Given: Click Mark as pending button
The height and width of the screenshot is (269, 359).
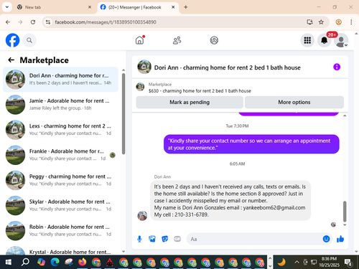Looking at the screenshot, I should click(x=190, y=103).
